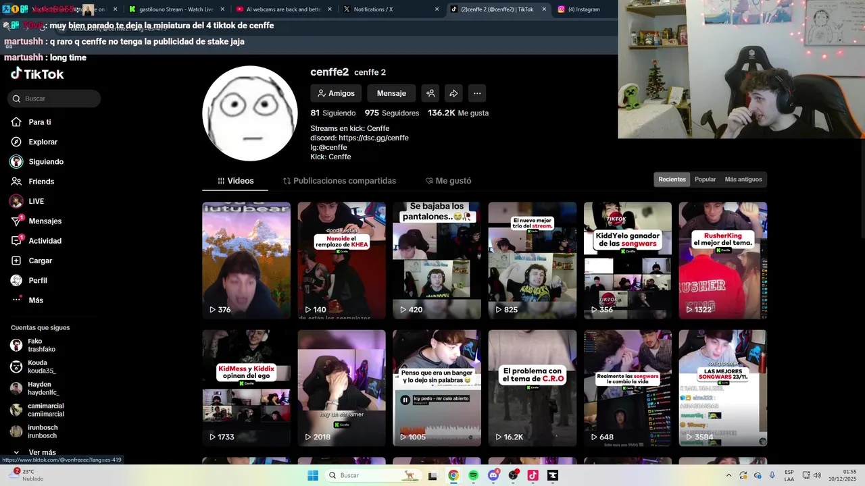
Task: Open the hay un streamer video with 2018 views
Action: point(342,388)
